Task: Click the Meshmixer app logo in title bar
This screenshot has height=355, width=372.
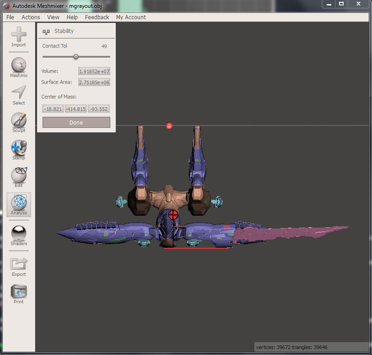Action: [x=6, y=5]
